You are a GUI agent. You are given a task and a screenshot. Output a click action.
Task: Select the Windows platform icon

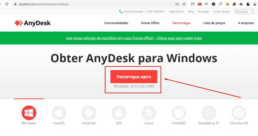click(29, 113)
